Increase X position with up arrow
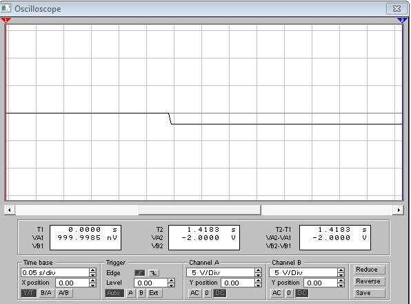 point(92,281)
